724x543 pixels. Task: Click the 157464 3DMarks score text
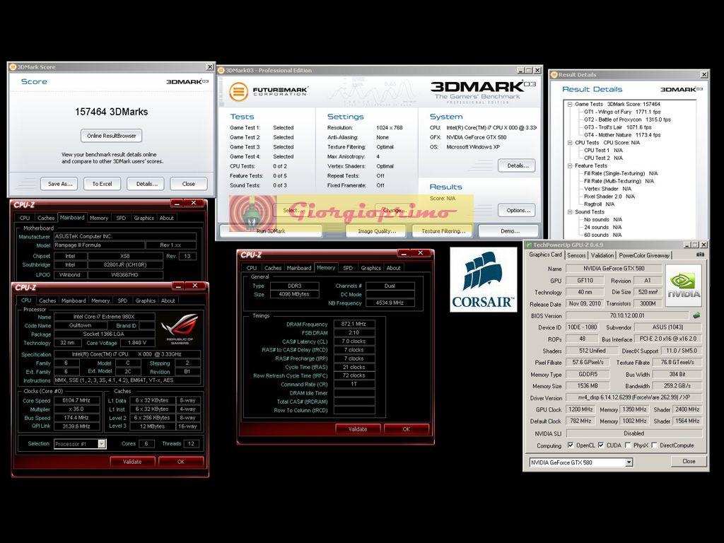click(x=111, y=112)
